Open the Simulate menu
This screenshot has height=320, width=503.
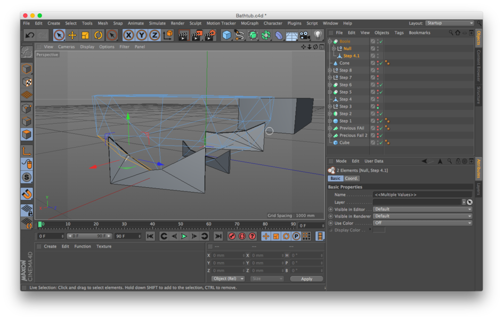coord(157,23)
